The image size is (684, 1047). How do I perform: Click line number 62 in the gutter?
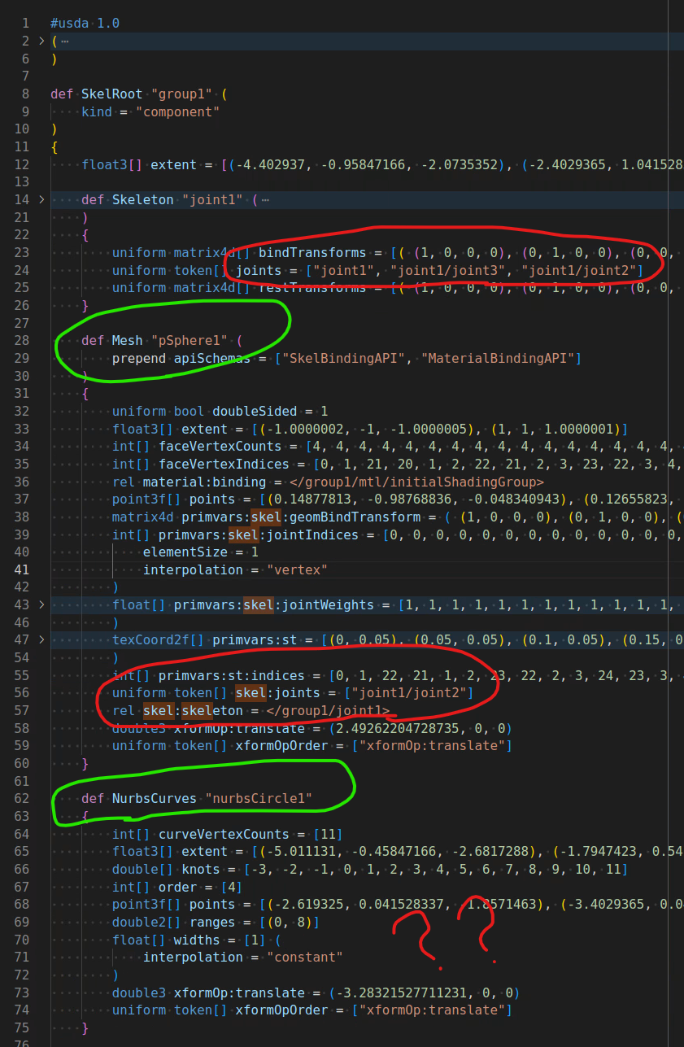[x=22, y=799]
